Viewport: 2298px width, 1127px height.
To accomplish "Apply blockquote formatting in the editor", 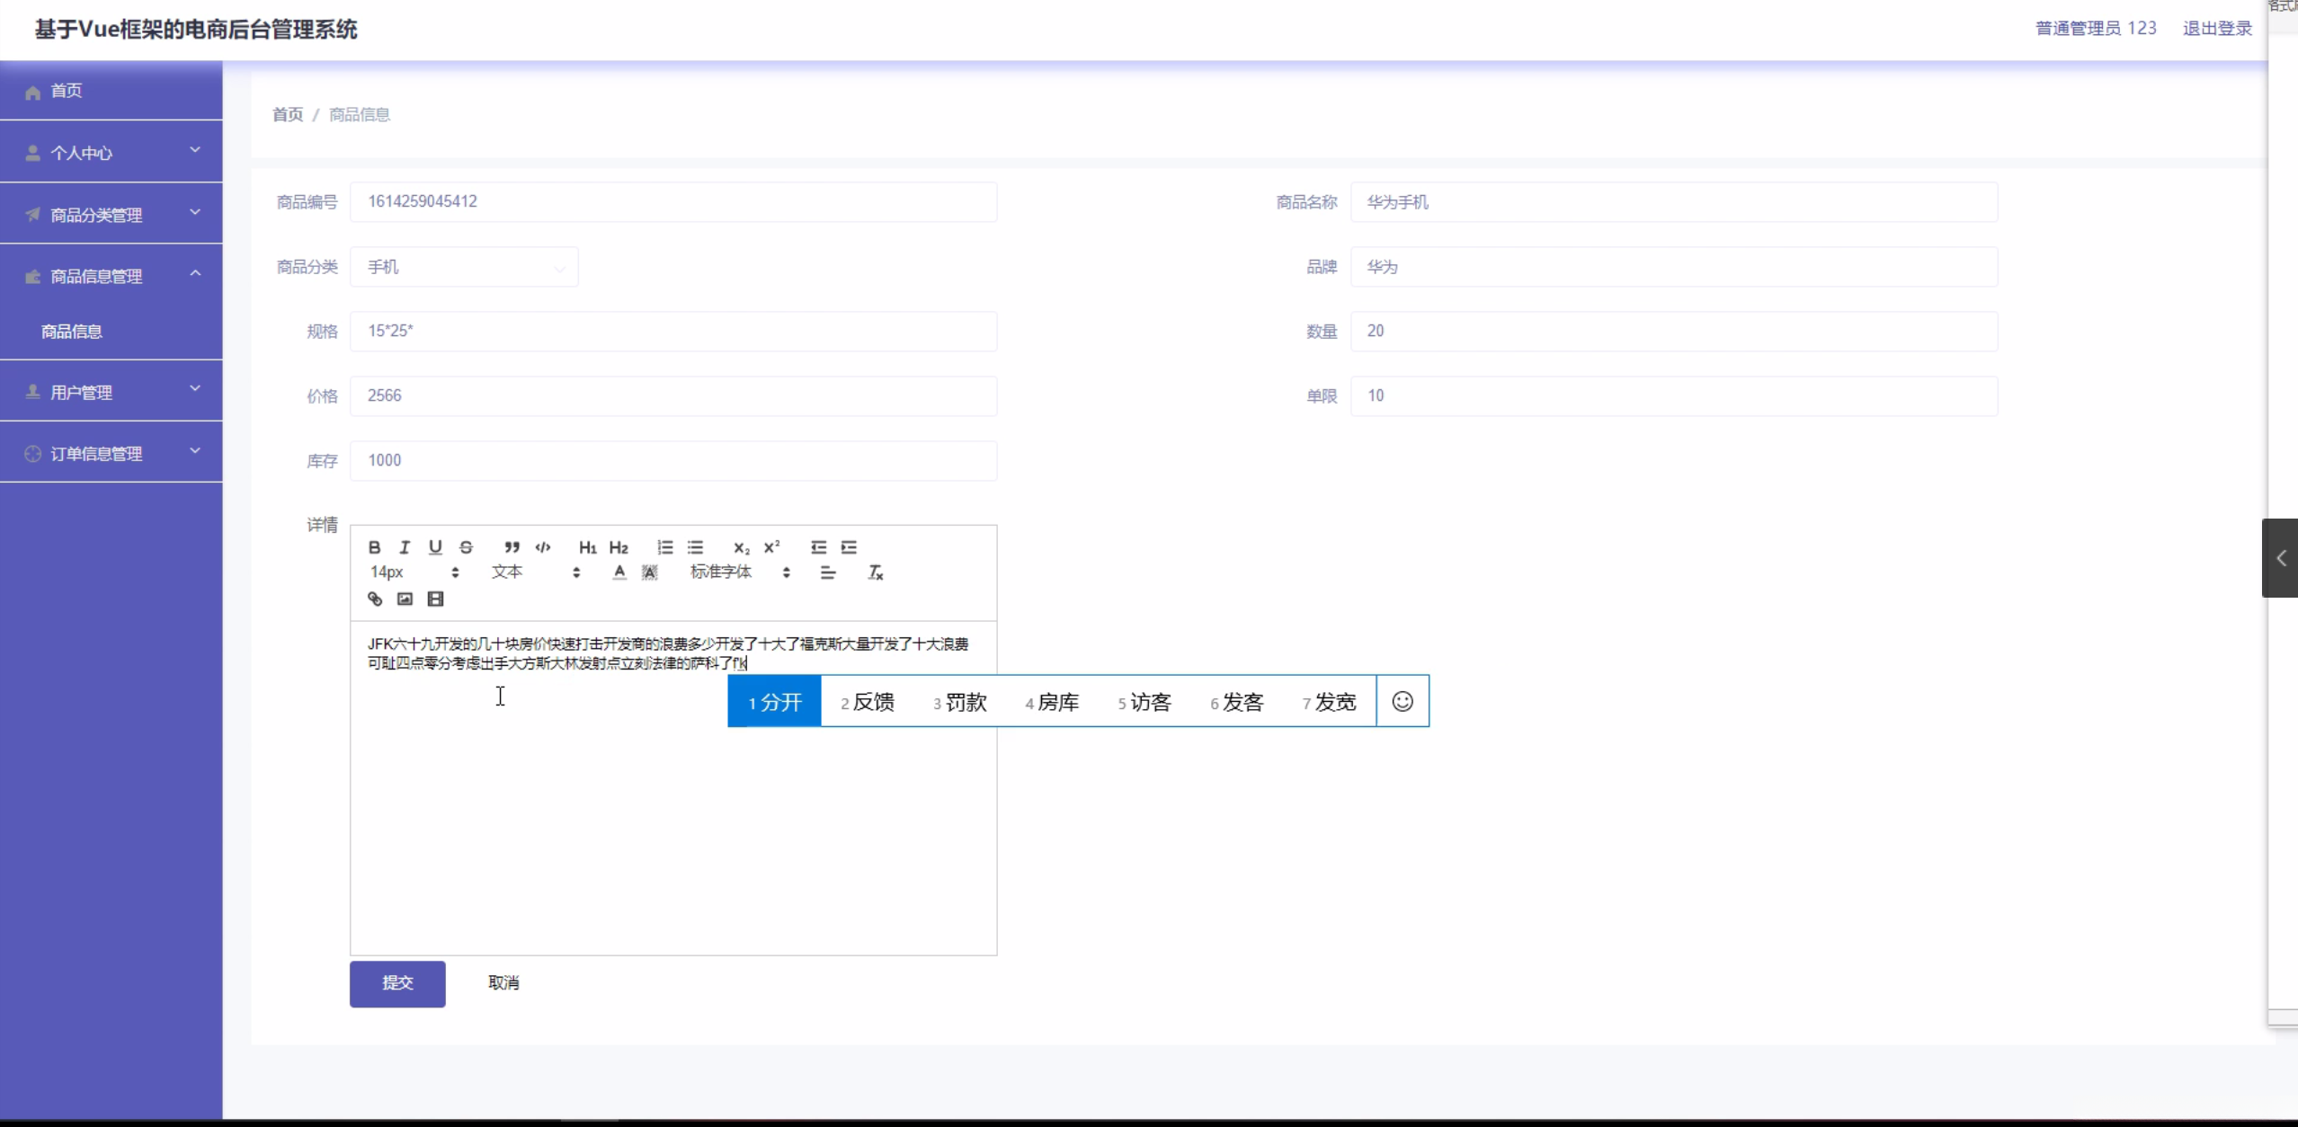I will click(x=512, y=546).
